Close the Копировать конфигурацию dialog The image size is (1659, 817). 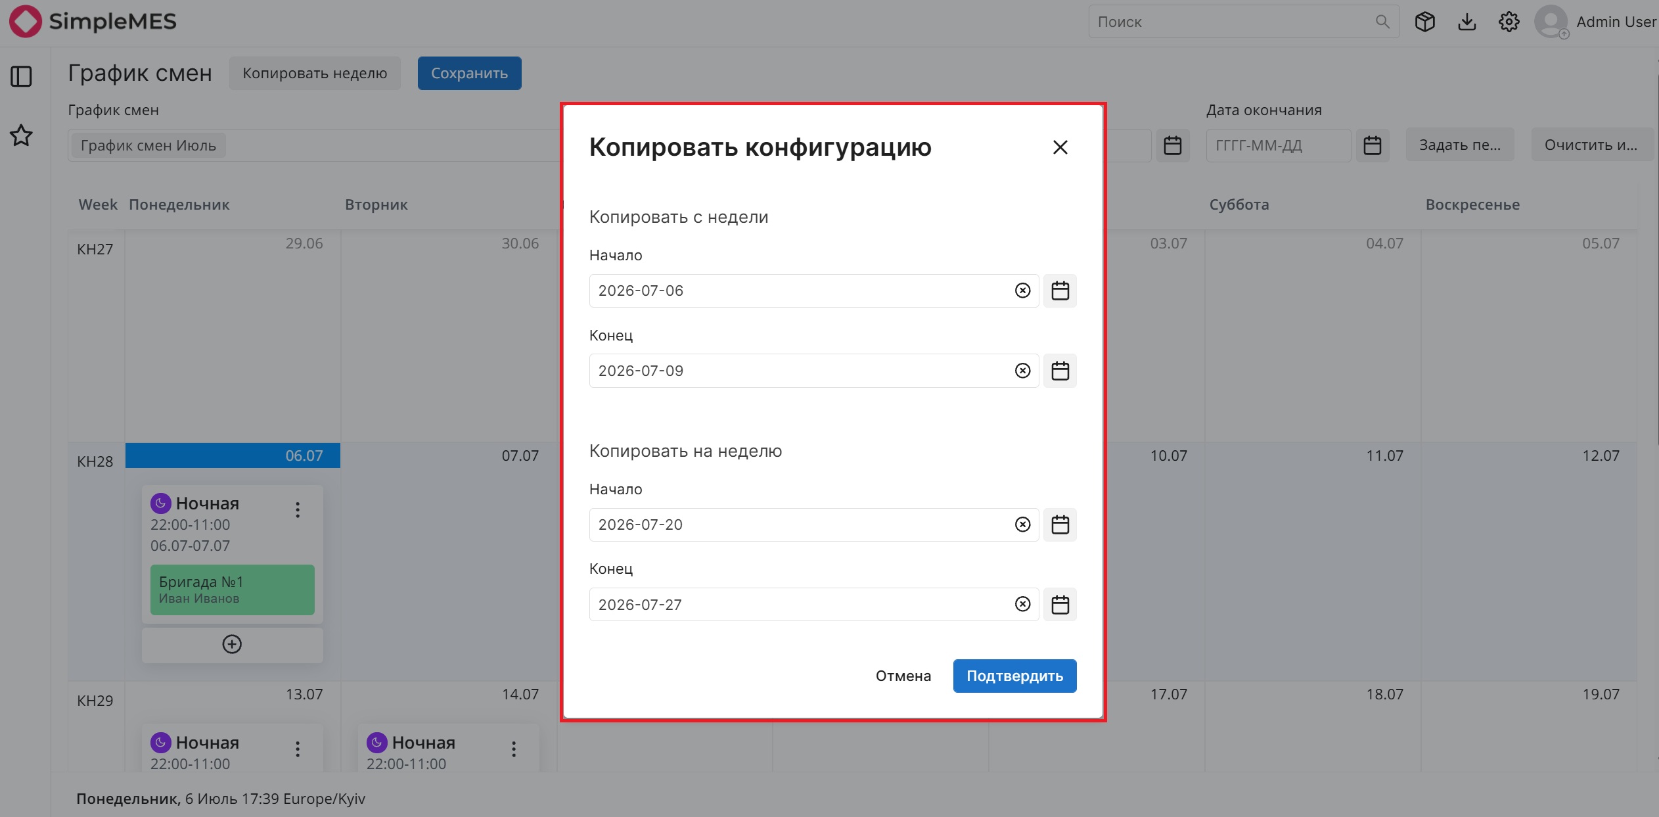point(1060,147)
